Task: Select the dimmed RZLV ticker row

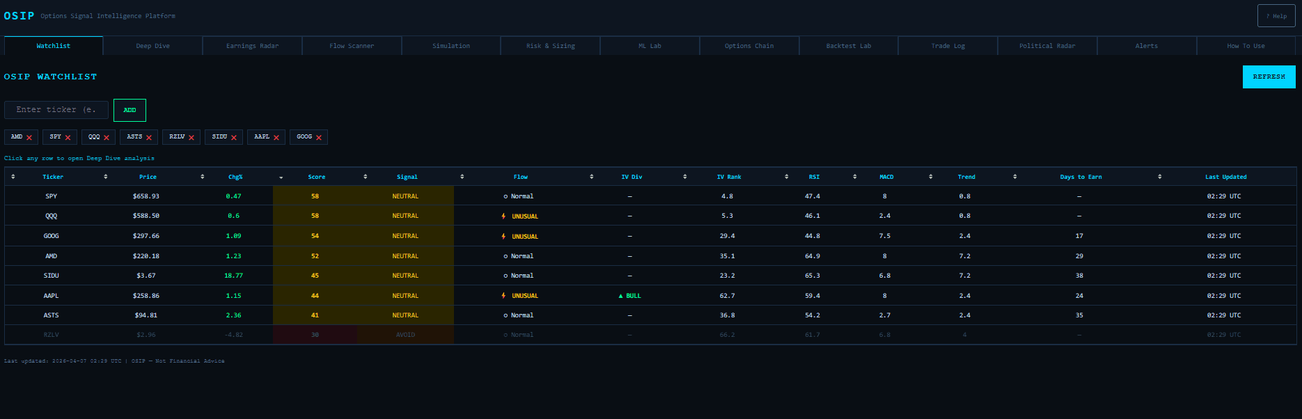Action: point(52,335)
